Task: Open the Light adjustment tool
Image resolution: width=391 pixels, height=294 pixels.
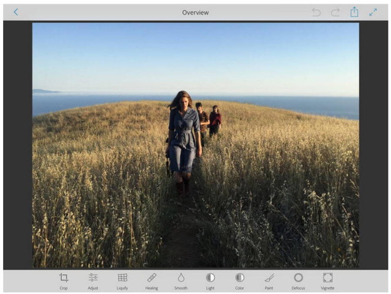Action: point(210,277)
